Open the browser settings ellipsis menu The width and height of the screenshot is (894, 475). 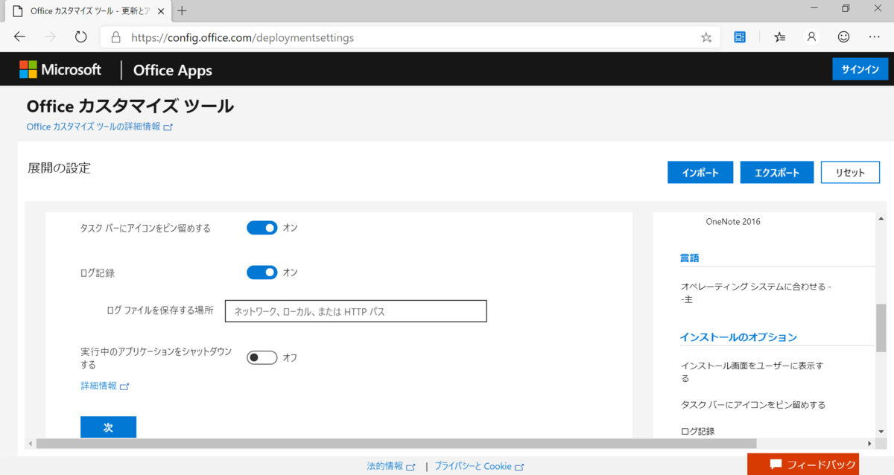[875, 36]
